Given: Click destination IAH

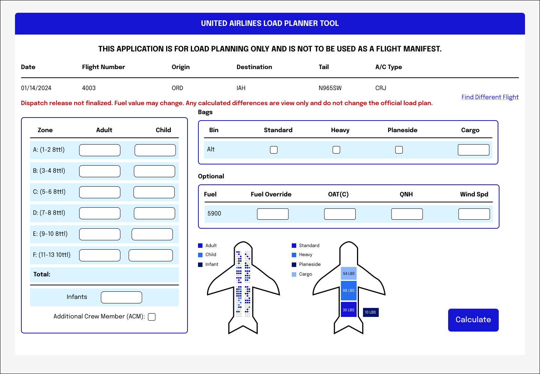Looking at the screenshot, I should [x=241, y=88].
